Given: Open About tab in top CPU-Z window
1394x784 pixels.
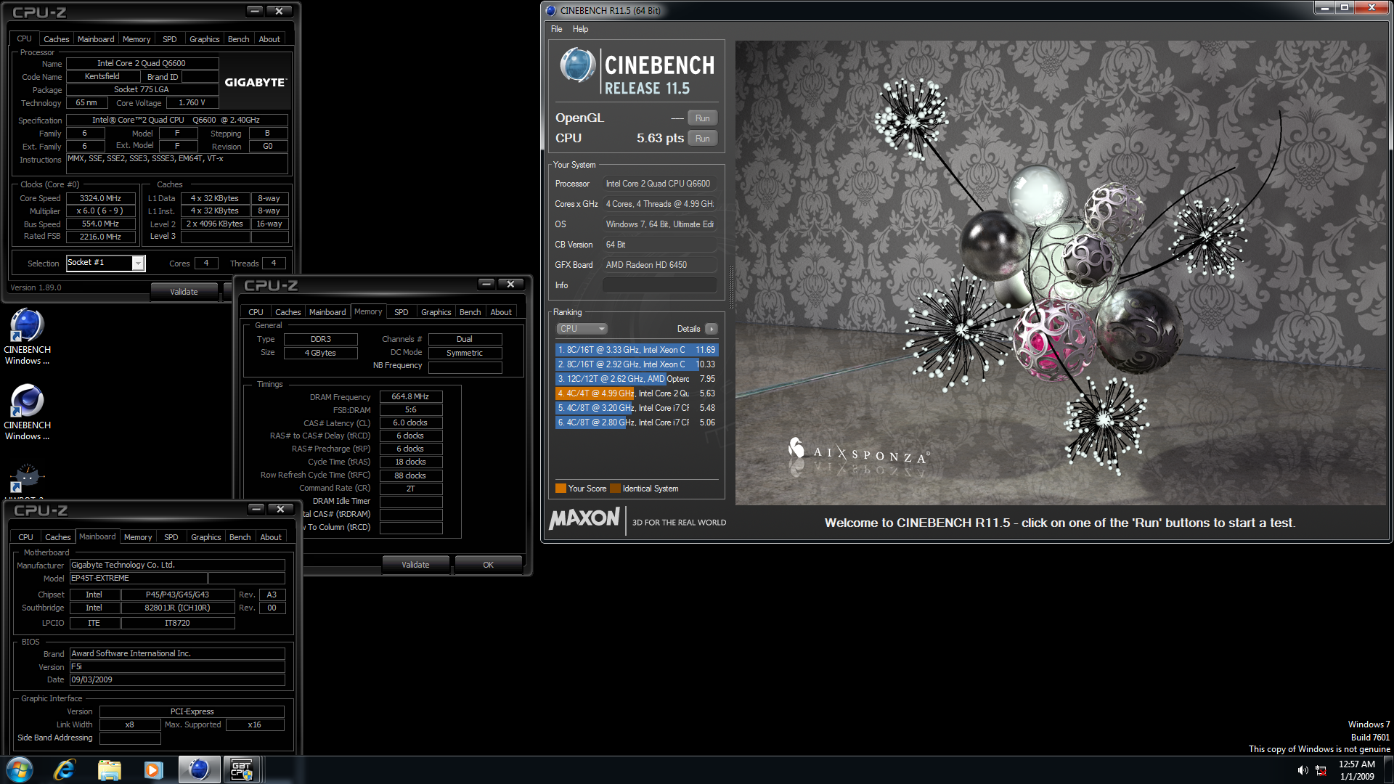Looking at the screenshot, I should tap(269, 39).
